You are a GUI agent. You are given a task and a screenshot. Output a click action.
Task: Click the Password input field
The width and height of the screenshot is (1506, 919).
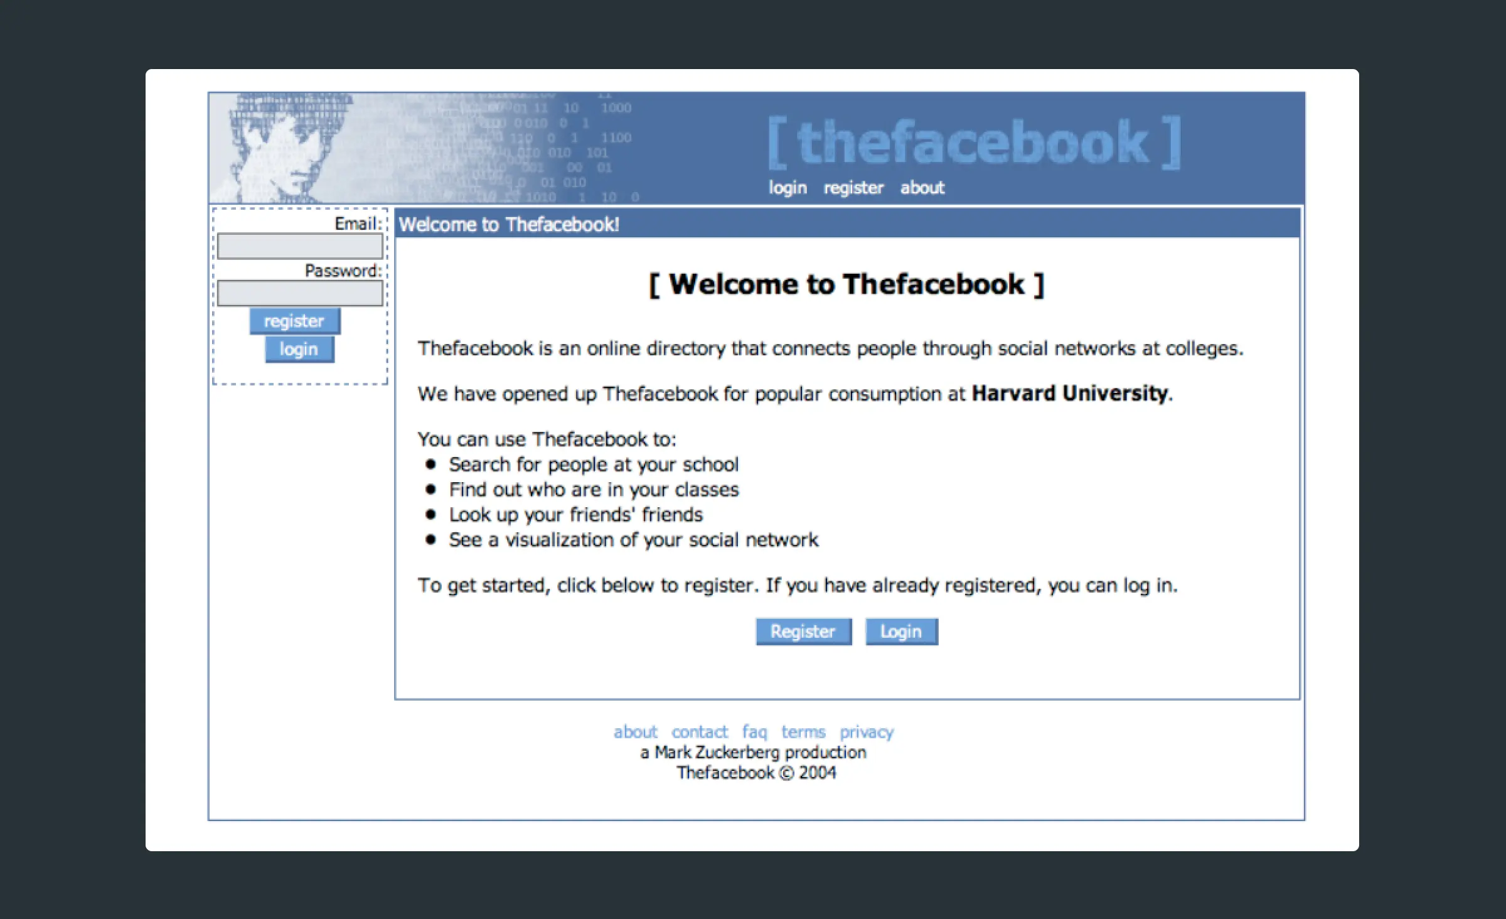(301, 293)
